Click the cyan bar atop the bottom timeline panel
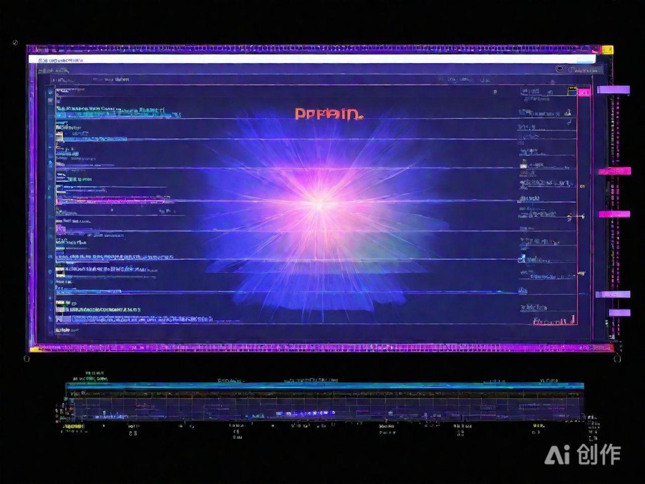 pyautogui.click(x=324, y=386)
